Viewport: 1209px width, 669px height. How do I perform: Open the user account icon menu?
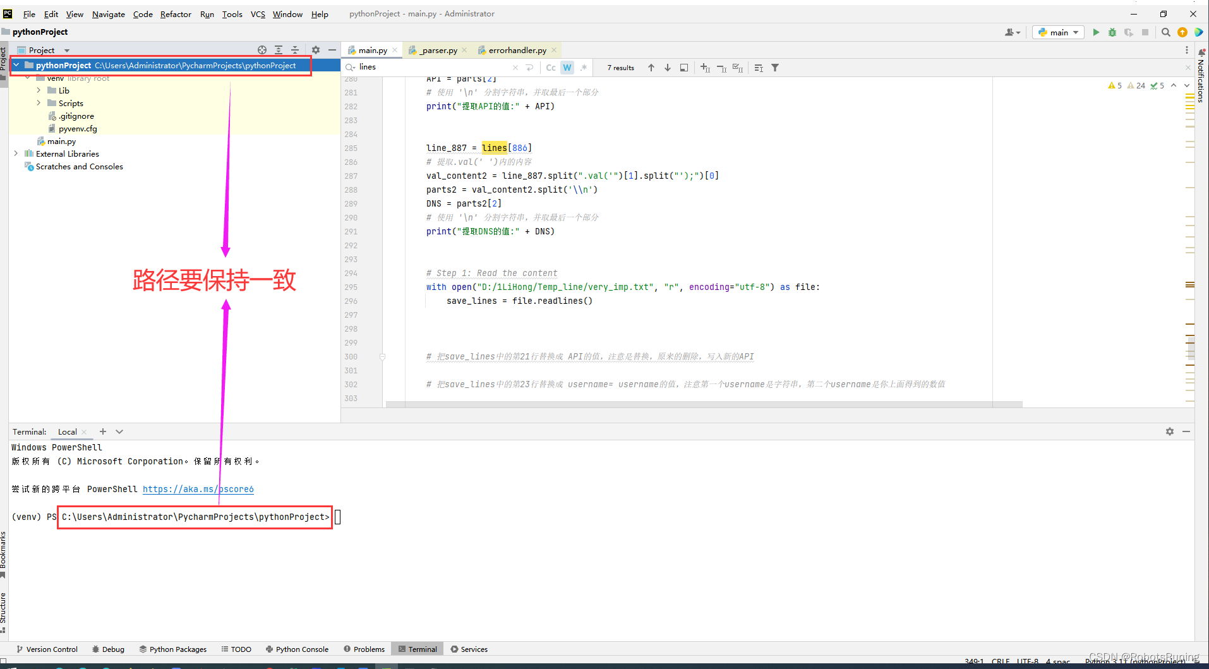click(1013, 32)
